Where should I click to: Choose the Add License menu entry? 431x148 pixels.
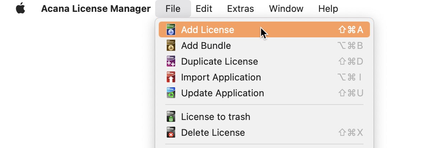point(264,30)
